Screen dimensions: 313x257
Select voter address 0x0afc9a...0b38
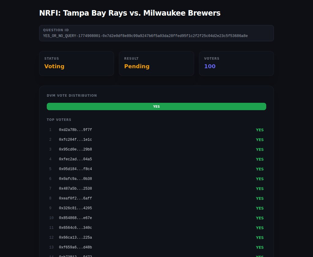tap(75, 179)
